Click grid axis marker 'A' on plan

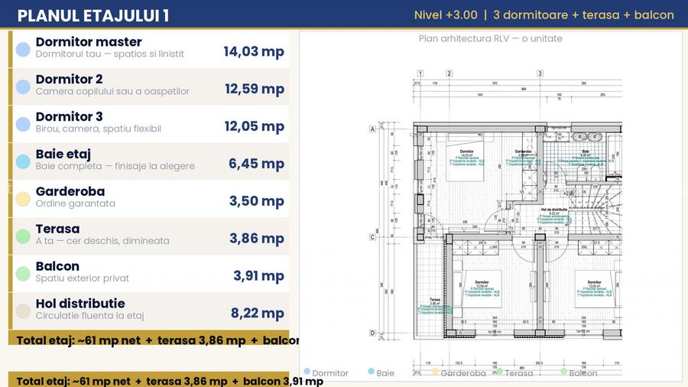click(x=372, y=129)
